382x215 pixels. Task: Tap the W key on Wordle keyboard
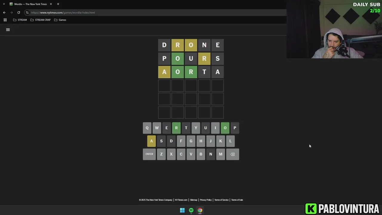pyautogui.click(x=157, y=128)
